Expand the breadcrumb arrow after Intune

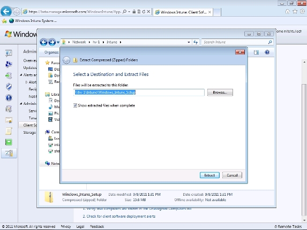[121, 42]
